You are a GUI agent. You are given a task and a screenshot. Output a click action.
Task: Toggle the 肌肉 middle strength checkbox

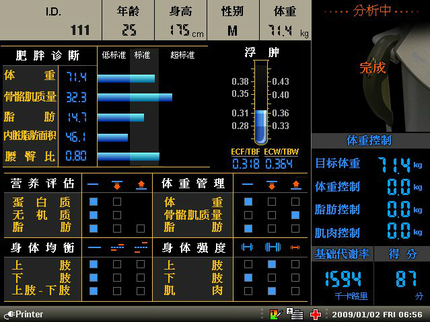pyautogui.click(x=271, y=291)
